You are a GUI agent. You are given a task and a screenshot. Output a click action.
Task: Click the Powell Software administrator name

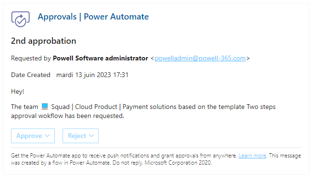[x=100, y=58]
